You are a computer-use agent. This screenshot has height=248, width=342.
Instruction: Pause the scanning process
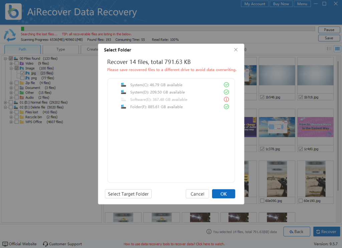click(x=329, y=30)
